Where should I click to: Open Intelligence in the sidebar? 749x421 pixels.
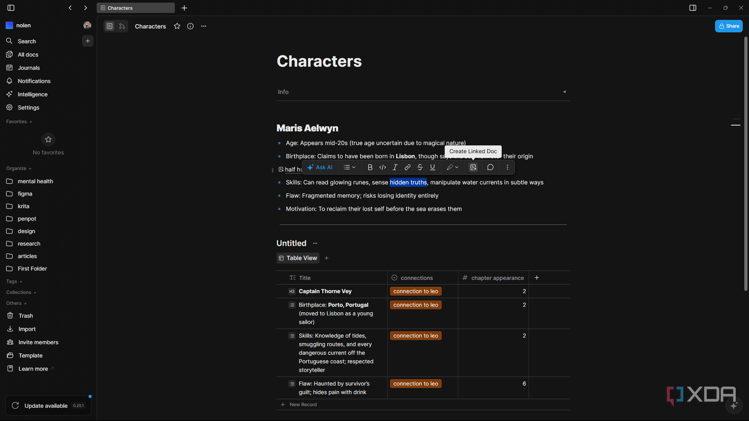point(48,94)
